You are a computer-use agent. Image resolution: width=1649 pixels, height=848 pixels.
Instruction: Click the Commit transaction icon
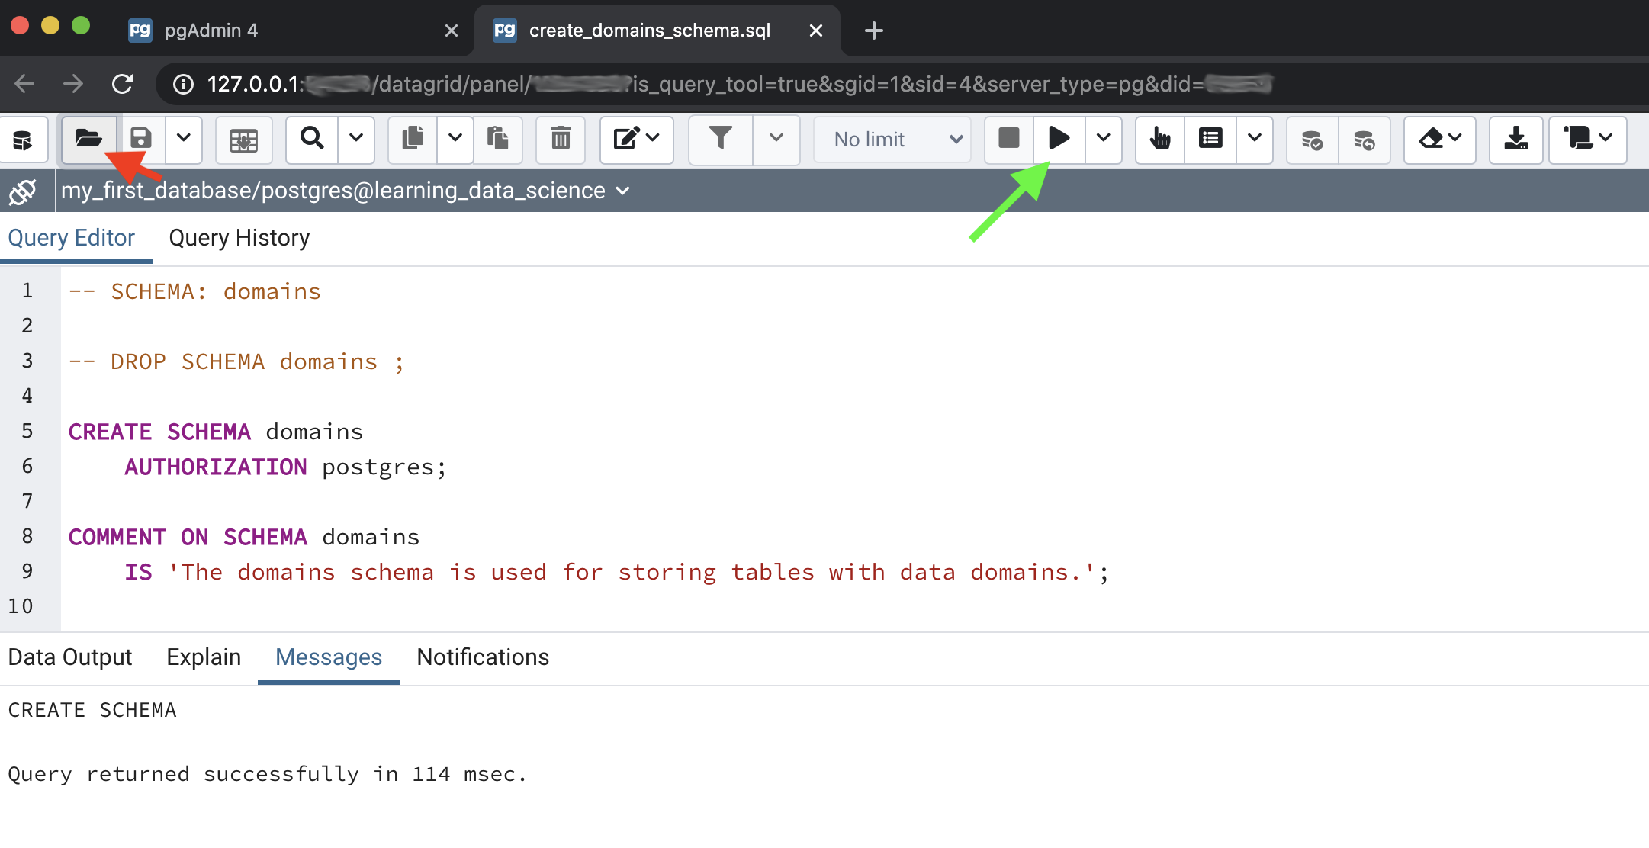(x=1312, y=140)
